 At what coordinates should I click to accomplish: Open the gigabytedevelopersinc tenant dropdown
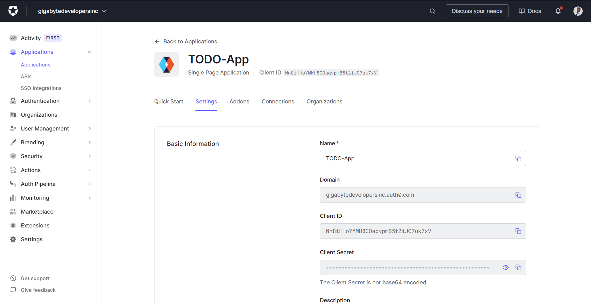pyautogui.click(x=72, y=11)
